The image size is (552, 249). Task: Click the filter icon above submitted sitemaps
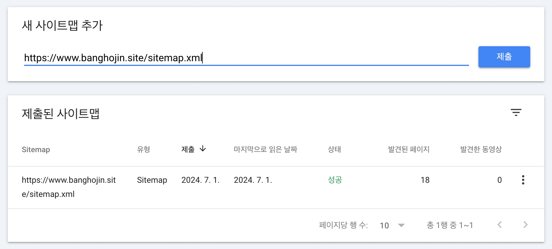pos(516,112)
